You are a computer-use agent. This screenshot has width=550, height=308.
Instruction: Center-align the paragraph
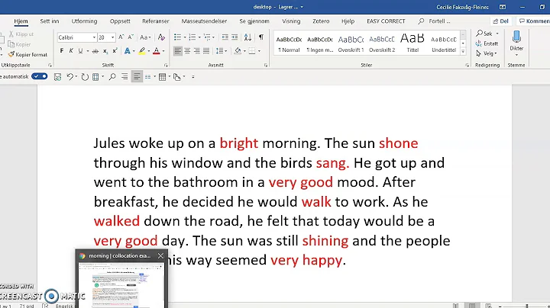[187, 51]
